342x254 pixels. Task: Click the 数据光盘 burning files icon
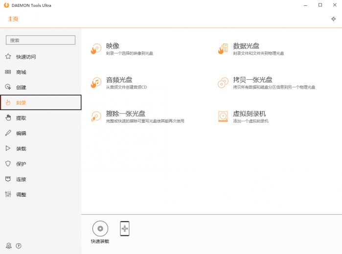point(223,48)
